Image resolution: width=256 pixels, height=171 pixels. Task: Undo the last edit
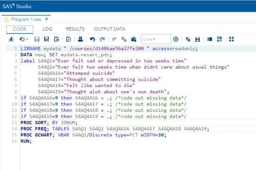tap(92, 39)
